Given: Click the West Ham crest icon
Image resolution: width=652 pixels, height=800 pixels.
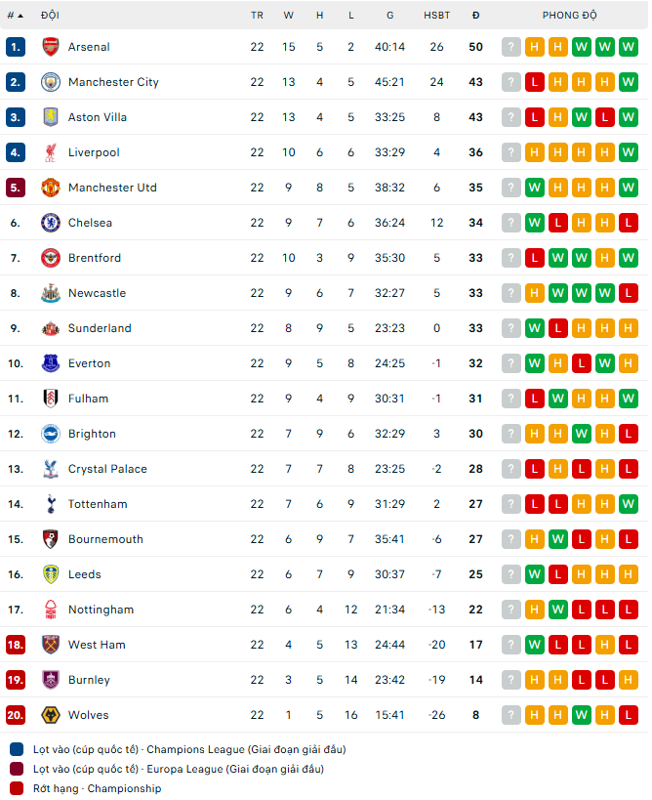Looking at the screenshot, I should point(51,645).
